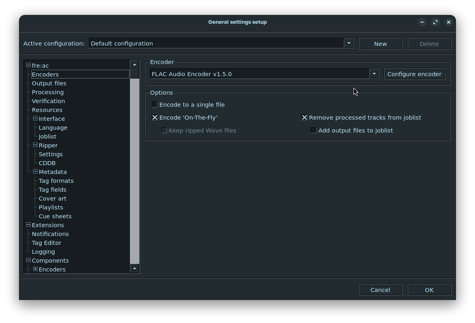This screenshot has height=323, width=475.
Task: Collapse the Ripper tree branch
Action: click(35, 145)
